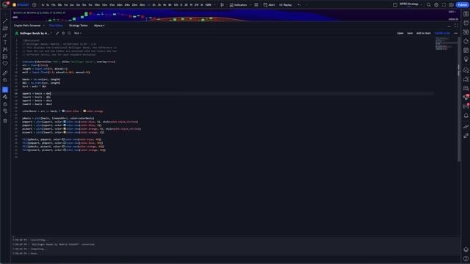This screenshot has height=264, width=470.
Task: Select the Pine Editor tab
Action: pyautogui.click(x=56, y=26)
